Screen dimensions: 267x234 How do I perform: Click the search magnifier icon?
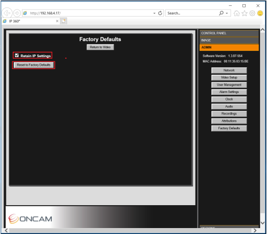(221, 13)
